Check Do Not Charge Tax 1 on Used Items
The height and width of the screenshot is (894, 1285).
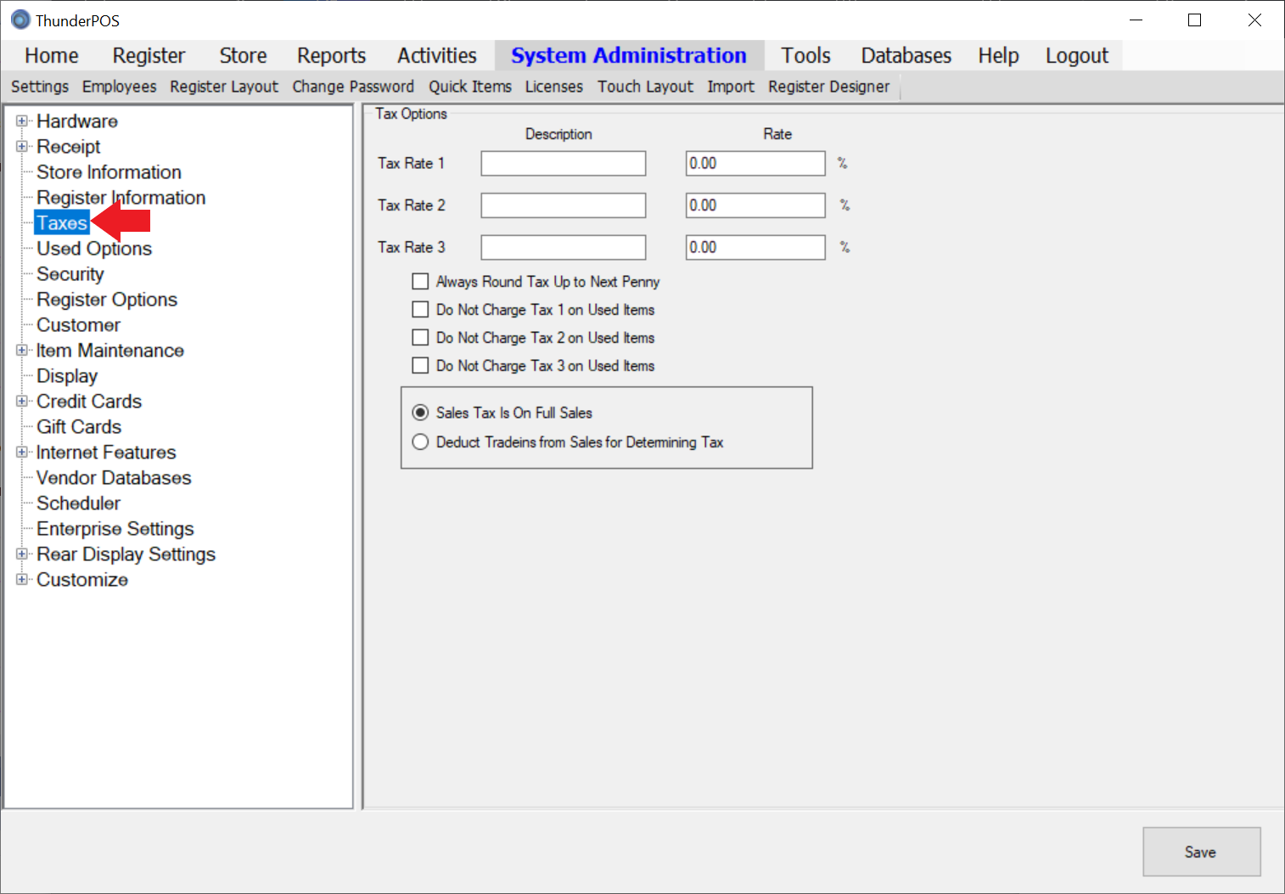(420, 310)
